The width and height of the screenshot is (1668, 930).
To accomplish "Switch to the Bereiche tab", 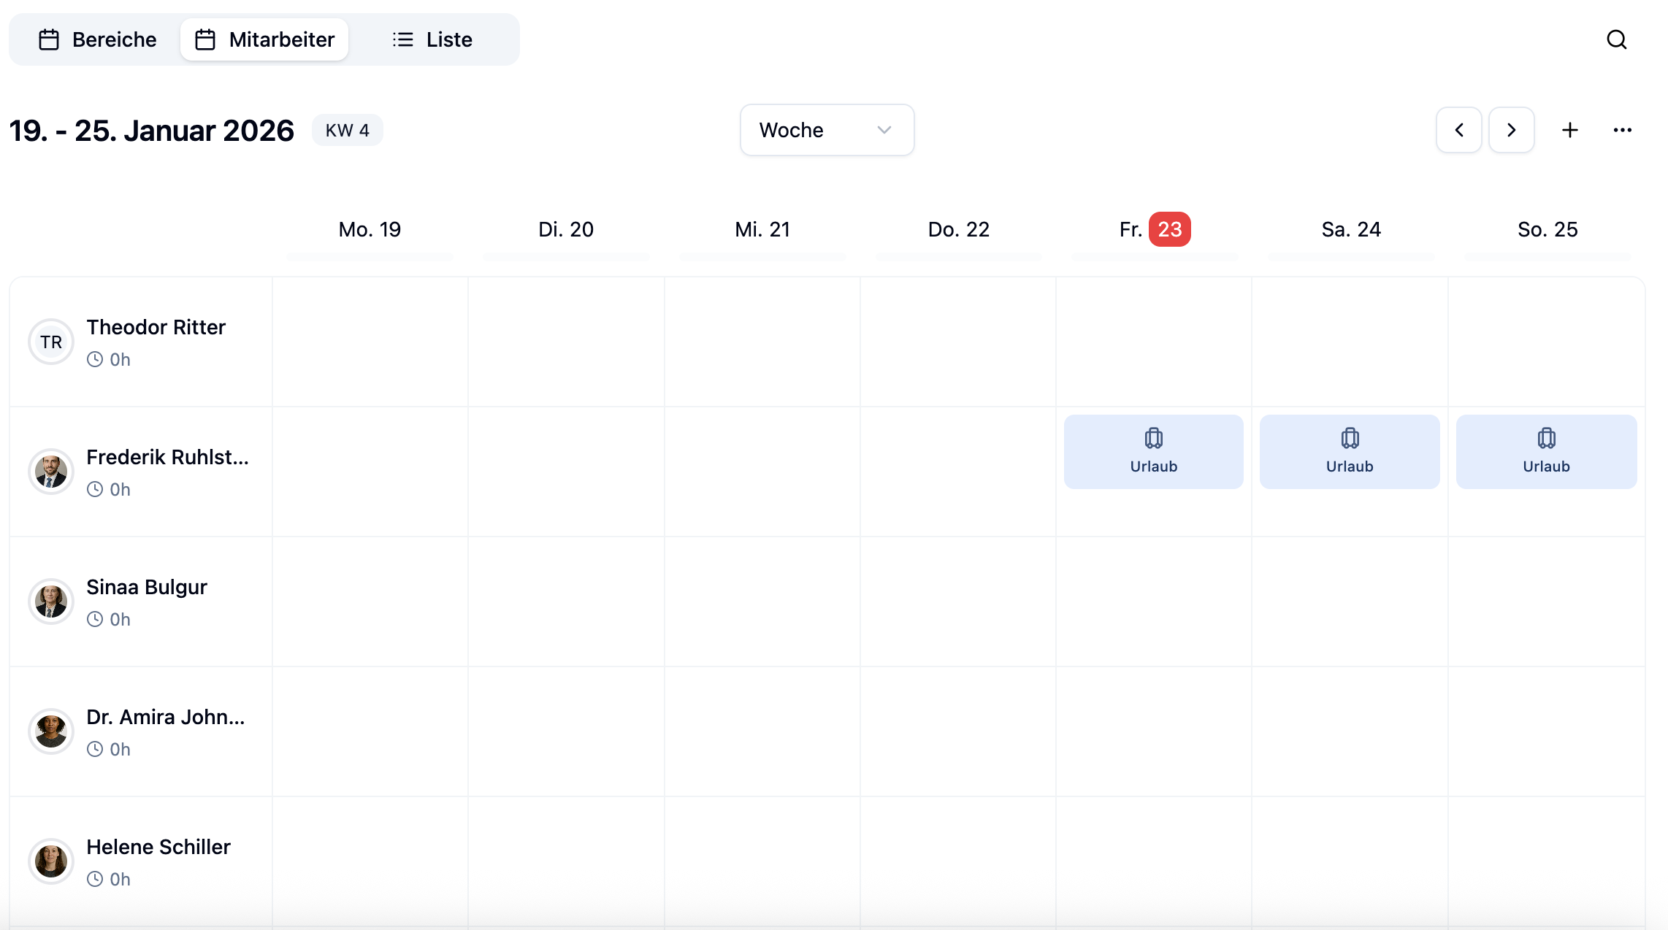I will click(x=97, y=39).
